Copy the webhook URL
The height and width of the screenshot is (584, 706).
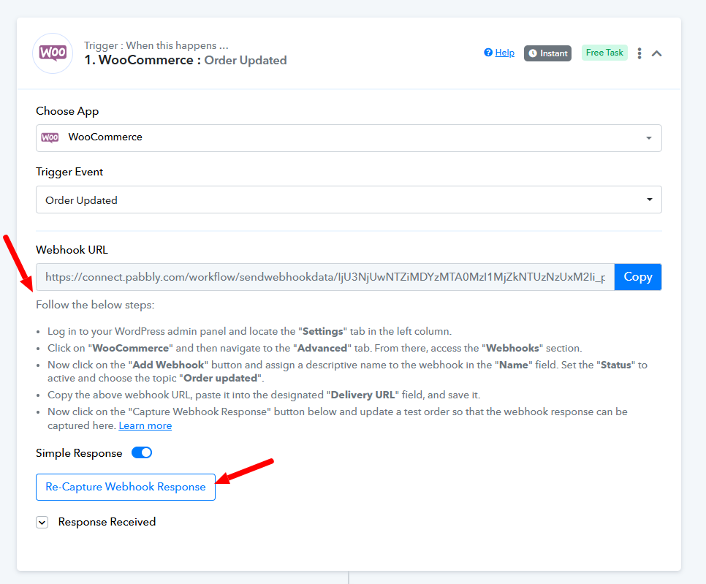637,277
